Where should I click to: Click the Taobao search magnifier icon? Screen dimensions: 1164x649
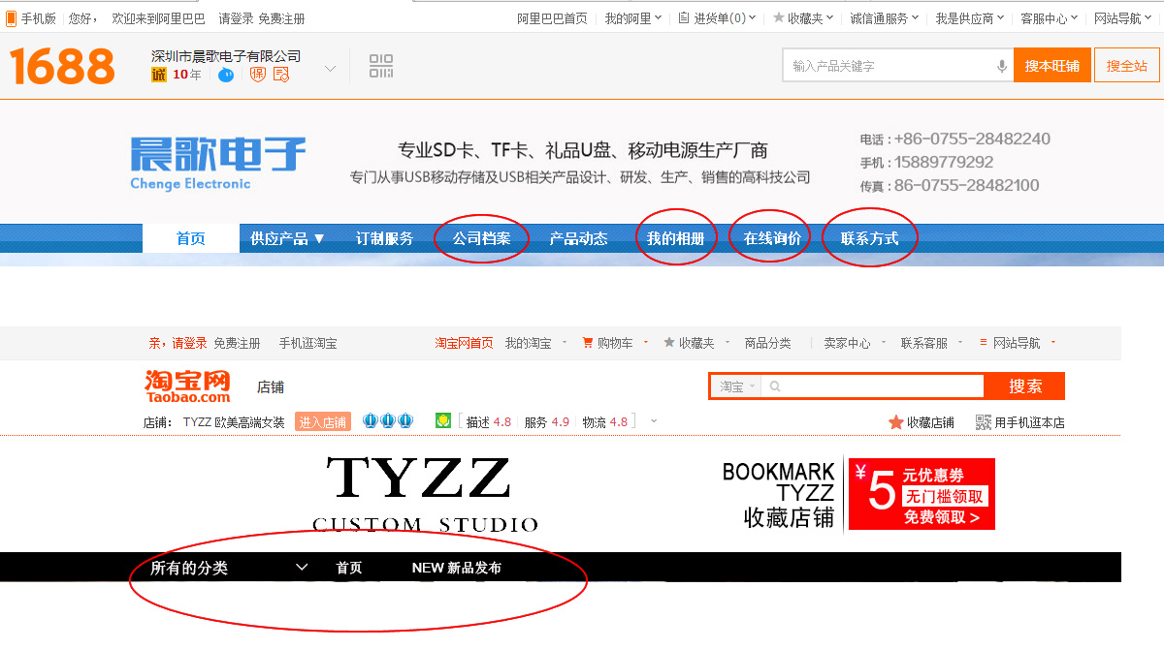pyautogui.click(x=775, y=386)
